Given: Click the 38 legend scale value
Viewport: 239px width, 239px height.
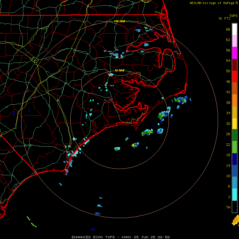Looking at the screenshot, I should click(228, 103).
